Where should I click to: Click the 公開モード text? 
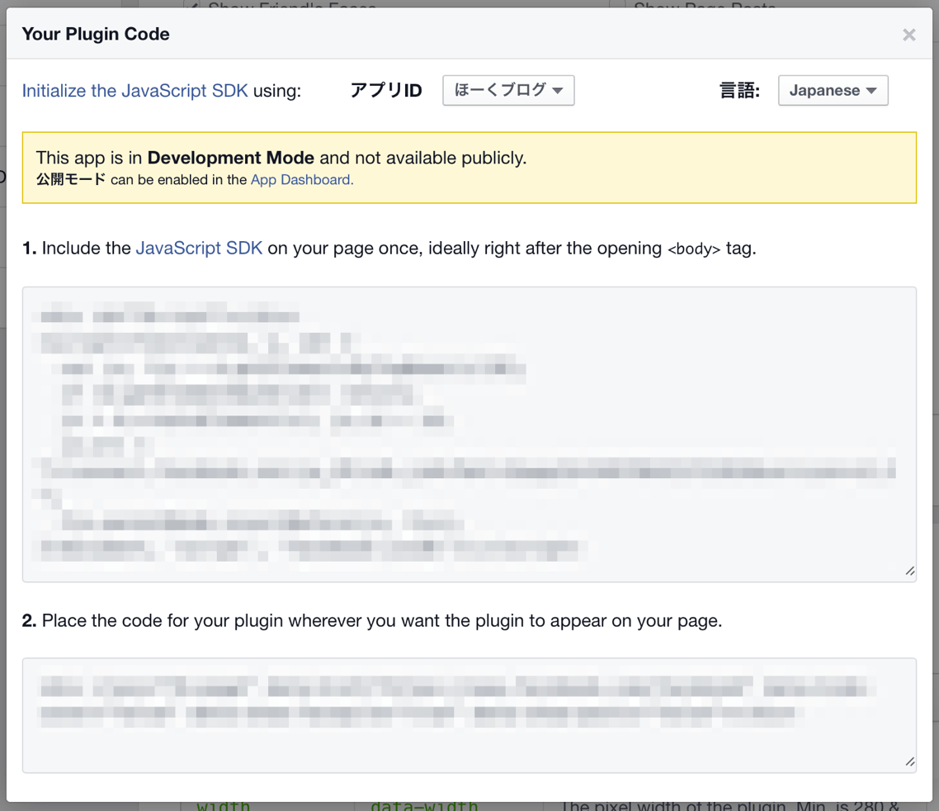71,179
